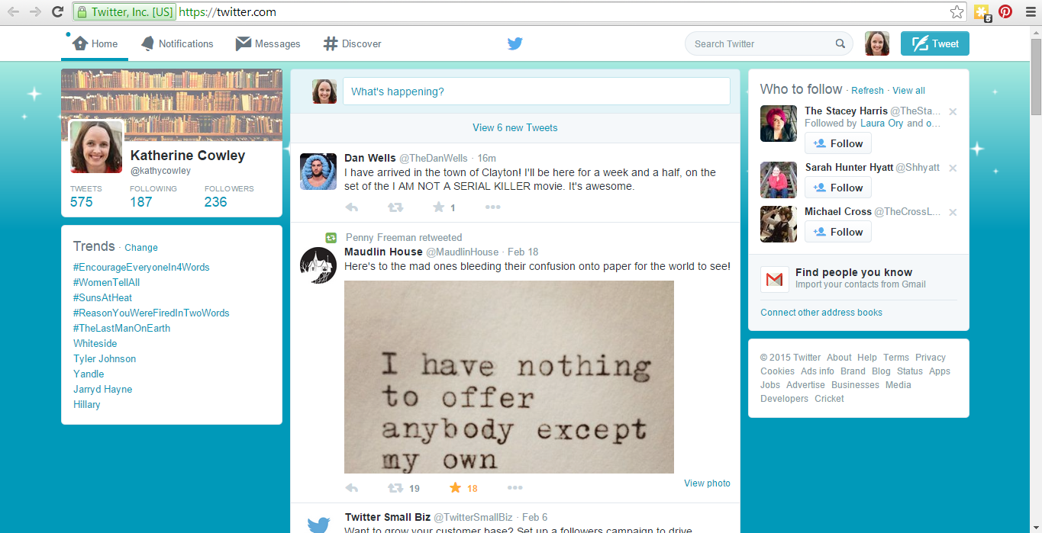Image resolution: width=1042 pixels, height=533 pixels.
Task: Click Maudlin House avatar
Action: [x=318, y=265]
